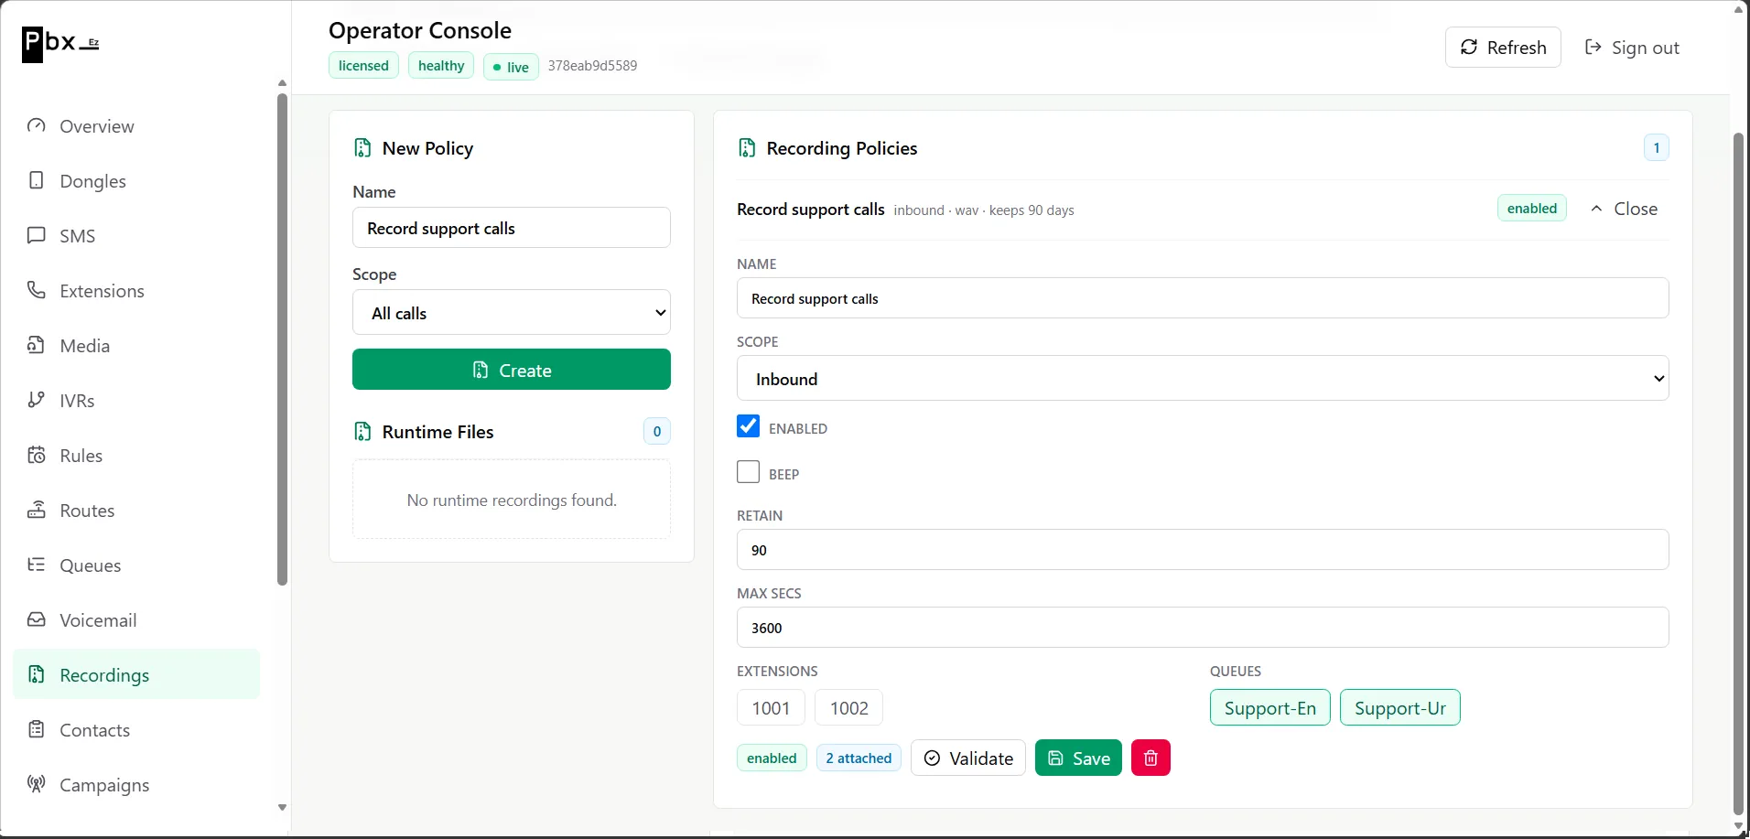Click the policy NAME input field
Viewport: 1750px width, 839px height.
[x=1203, y=298]
